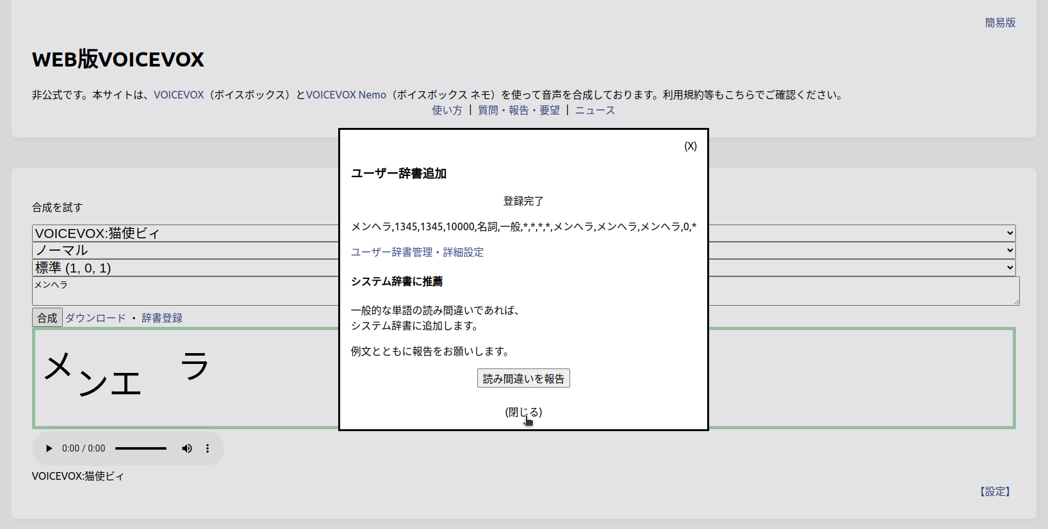The width and height of the screenshot is (1048, 529).
Task: Click the ユーザー辞書追加 heading
Action: coord(398,173)
